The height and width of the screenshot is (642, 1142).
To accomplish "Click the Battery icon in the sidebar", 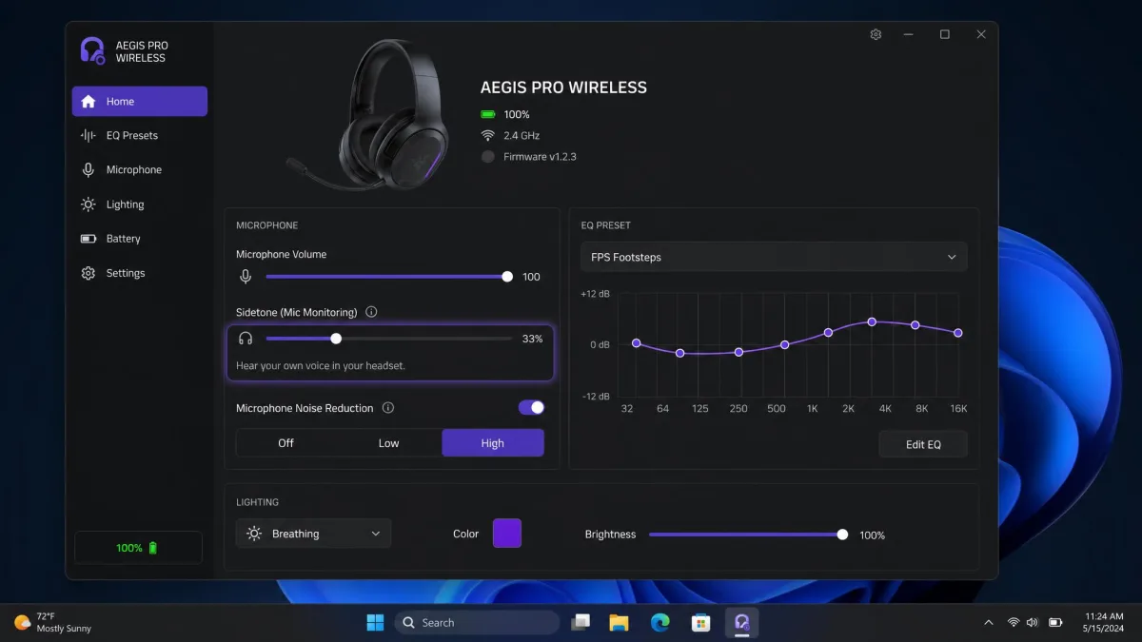I will pos(89,239).
